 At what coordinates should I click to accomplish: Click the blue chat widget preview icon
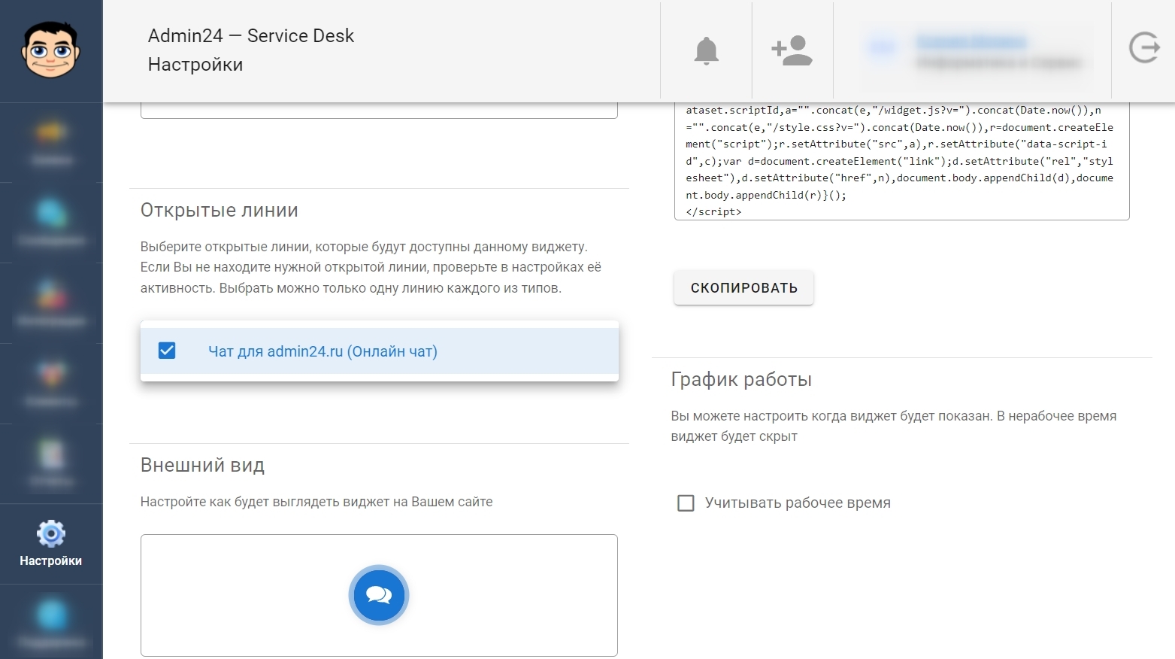coord(379,595)
